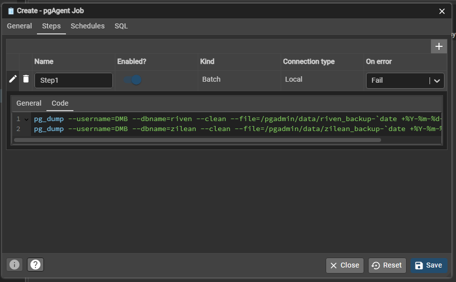Click the pgAgent Job clipboard title icon
The height and width of the screenshot is (282, 456).
point(11,11)
